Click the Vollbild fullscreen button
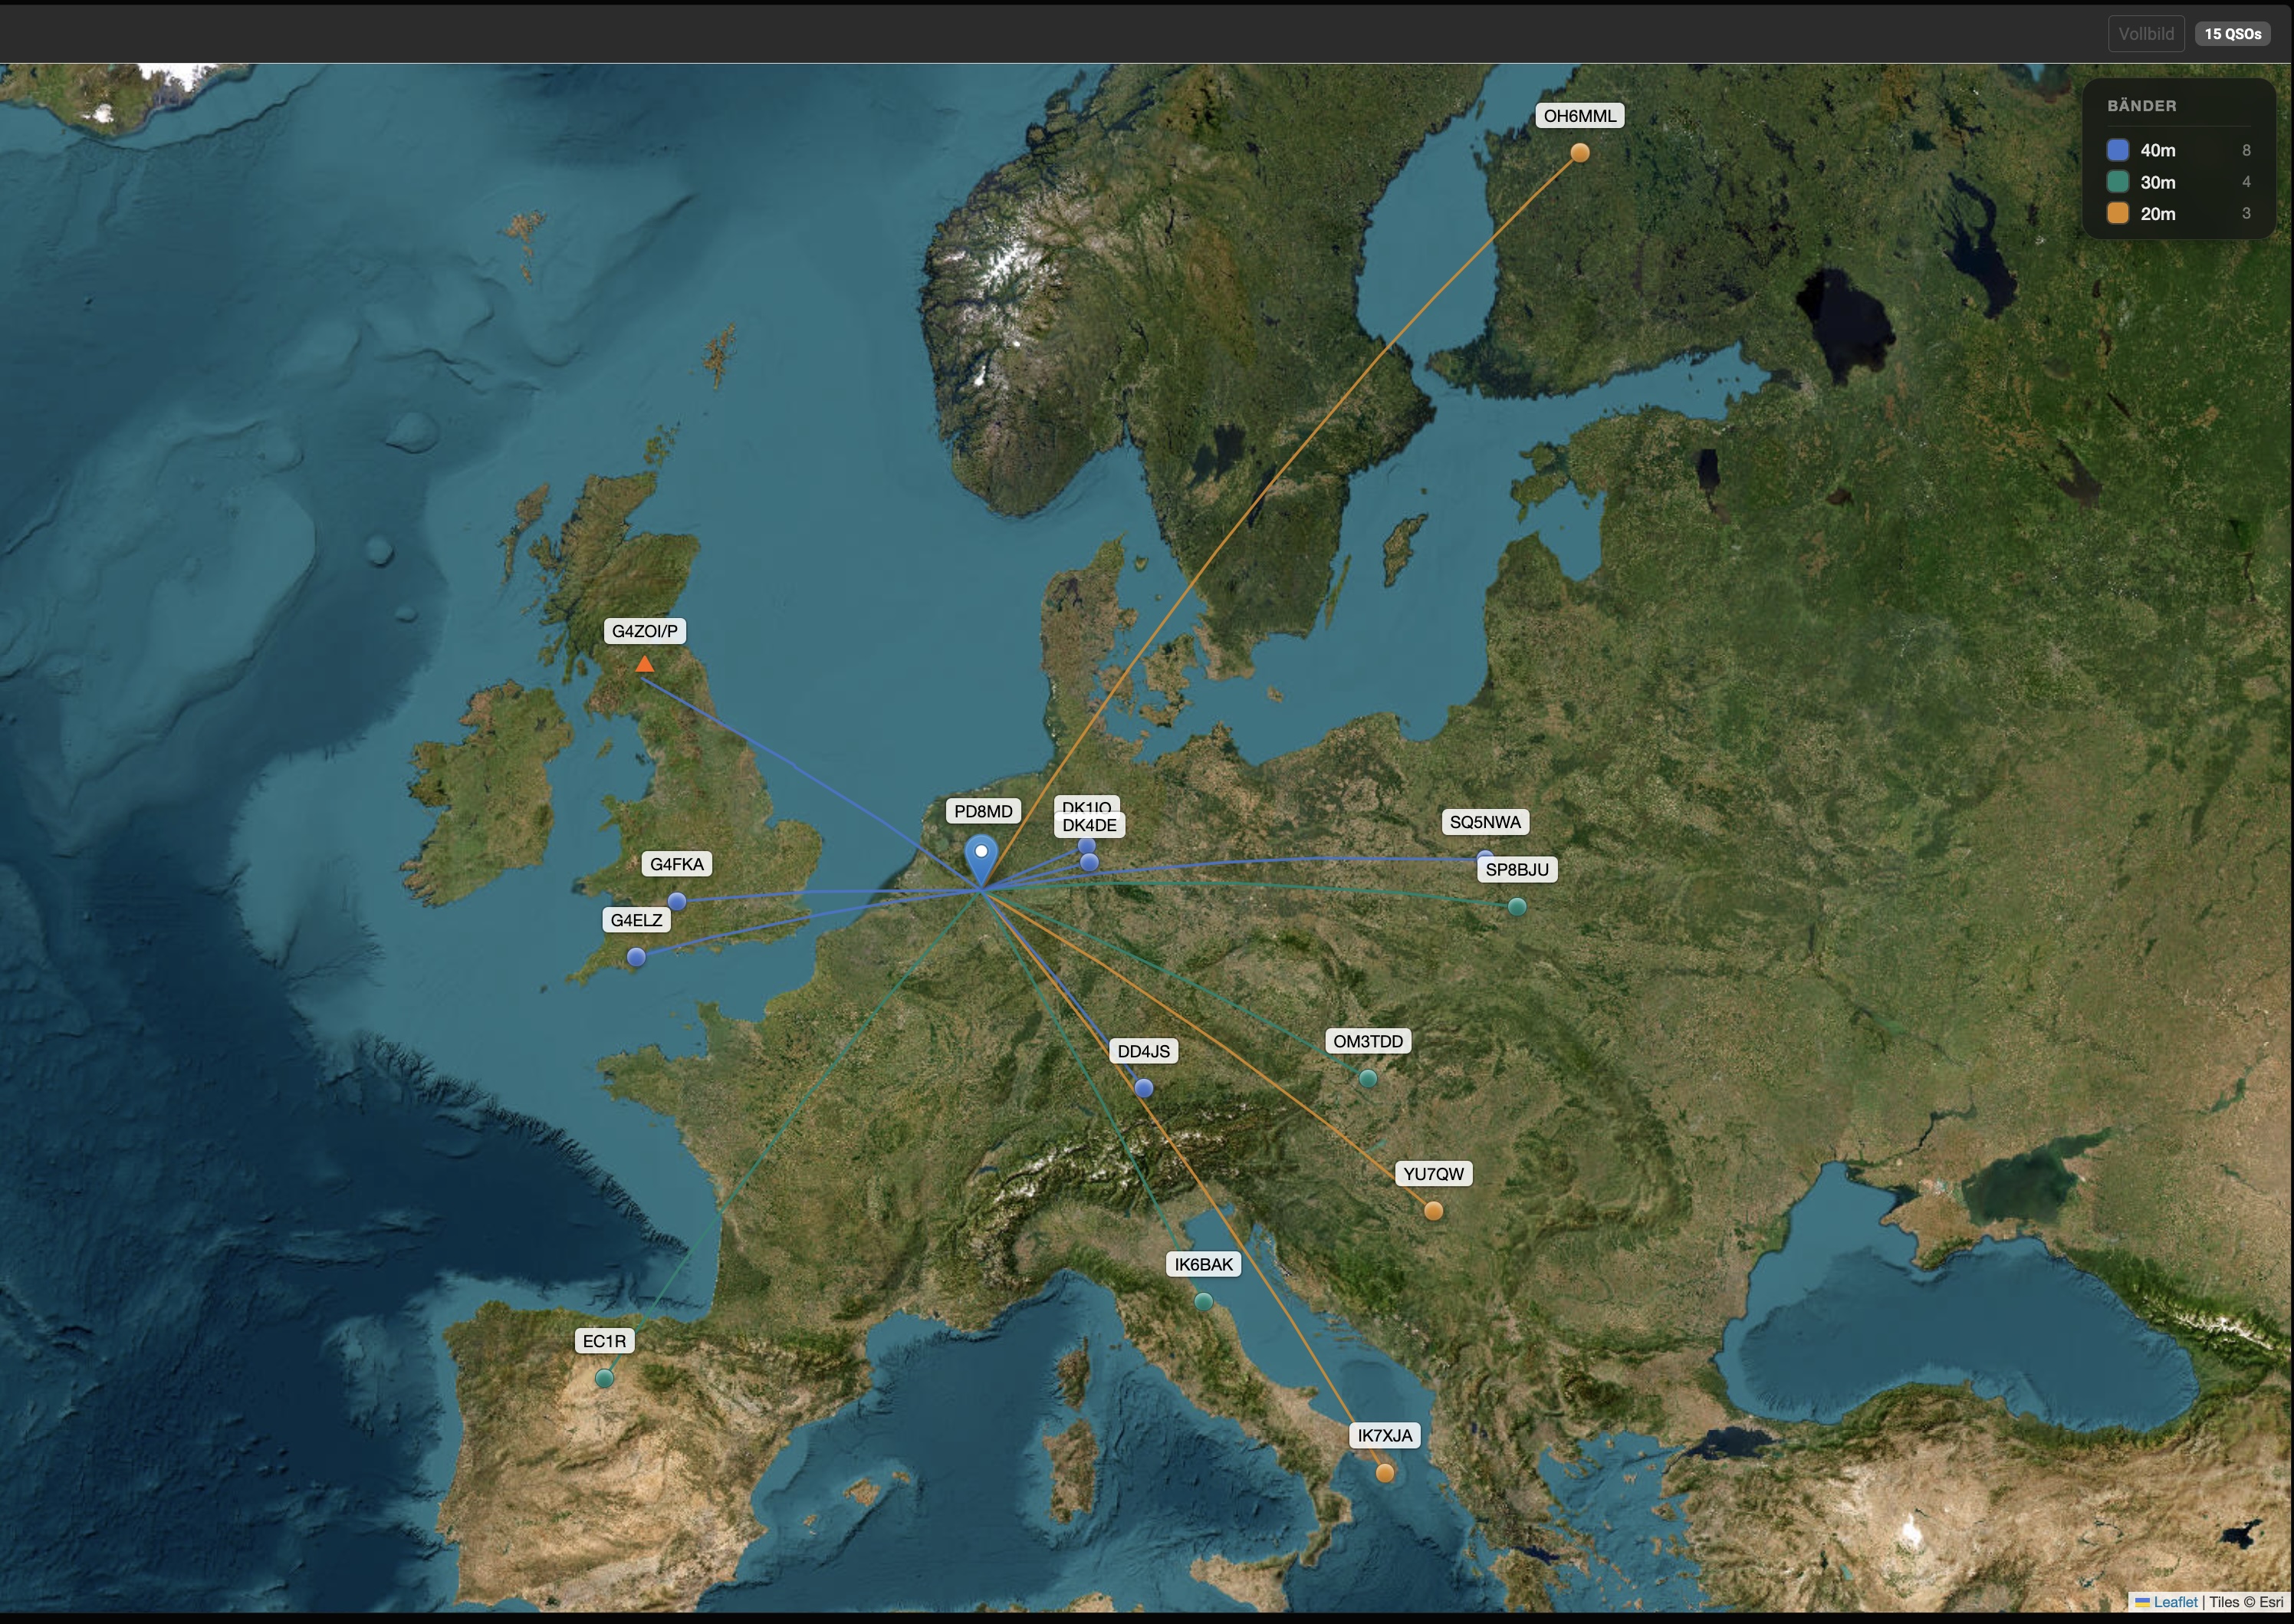This screenshot has width=2294, height=1624. 2146,34
